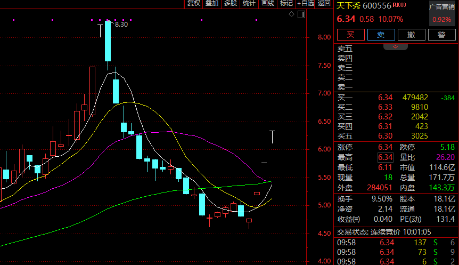Screen dimensions: 459x265
Task: Click 返回 to go back
Action: [324, 4]
